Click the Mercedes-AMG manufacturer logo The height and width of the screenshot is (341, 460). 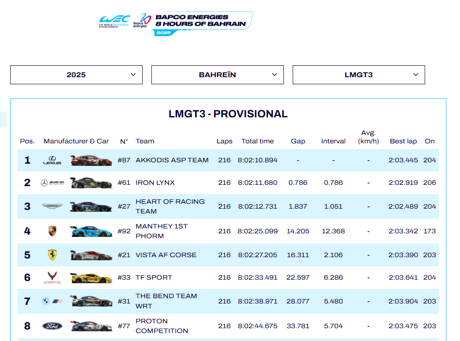coord(52,183)
